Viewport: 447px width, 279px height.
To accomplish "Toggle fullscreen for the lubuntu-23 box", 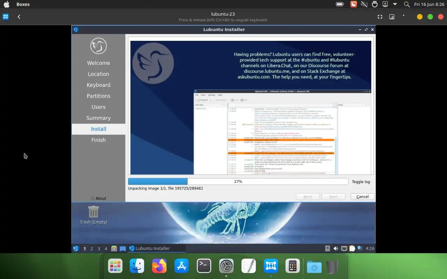I will tap(380, 17).
